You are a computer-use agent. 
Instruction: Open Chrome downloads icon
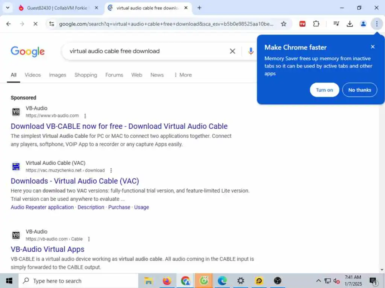pos(350,24)
